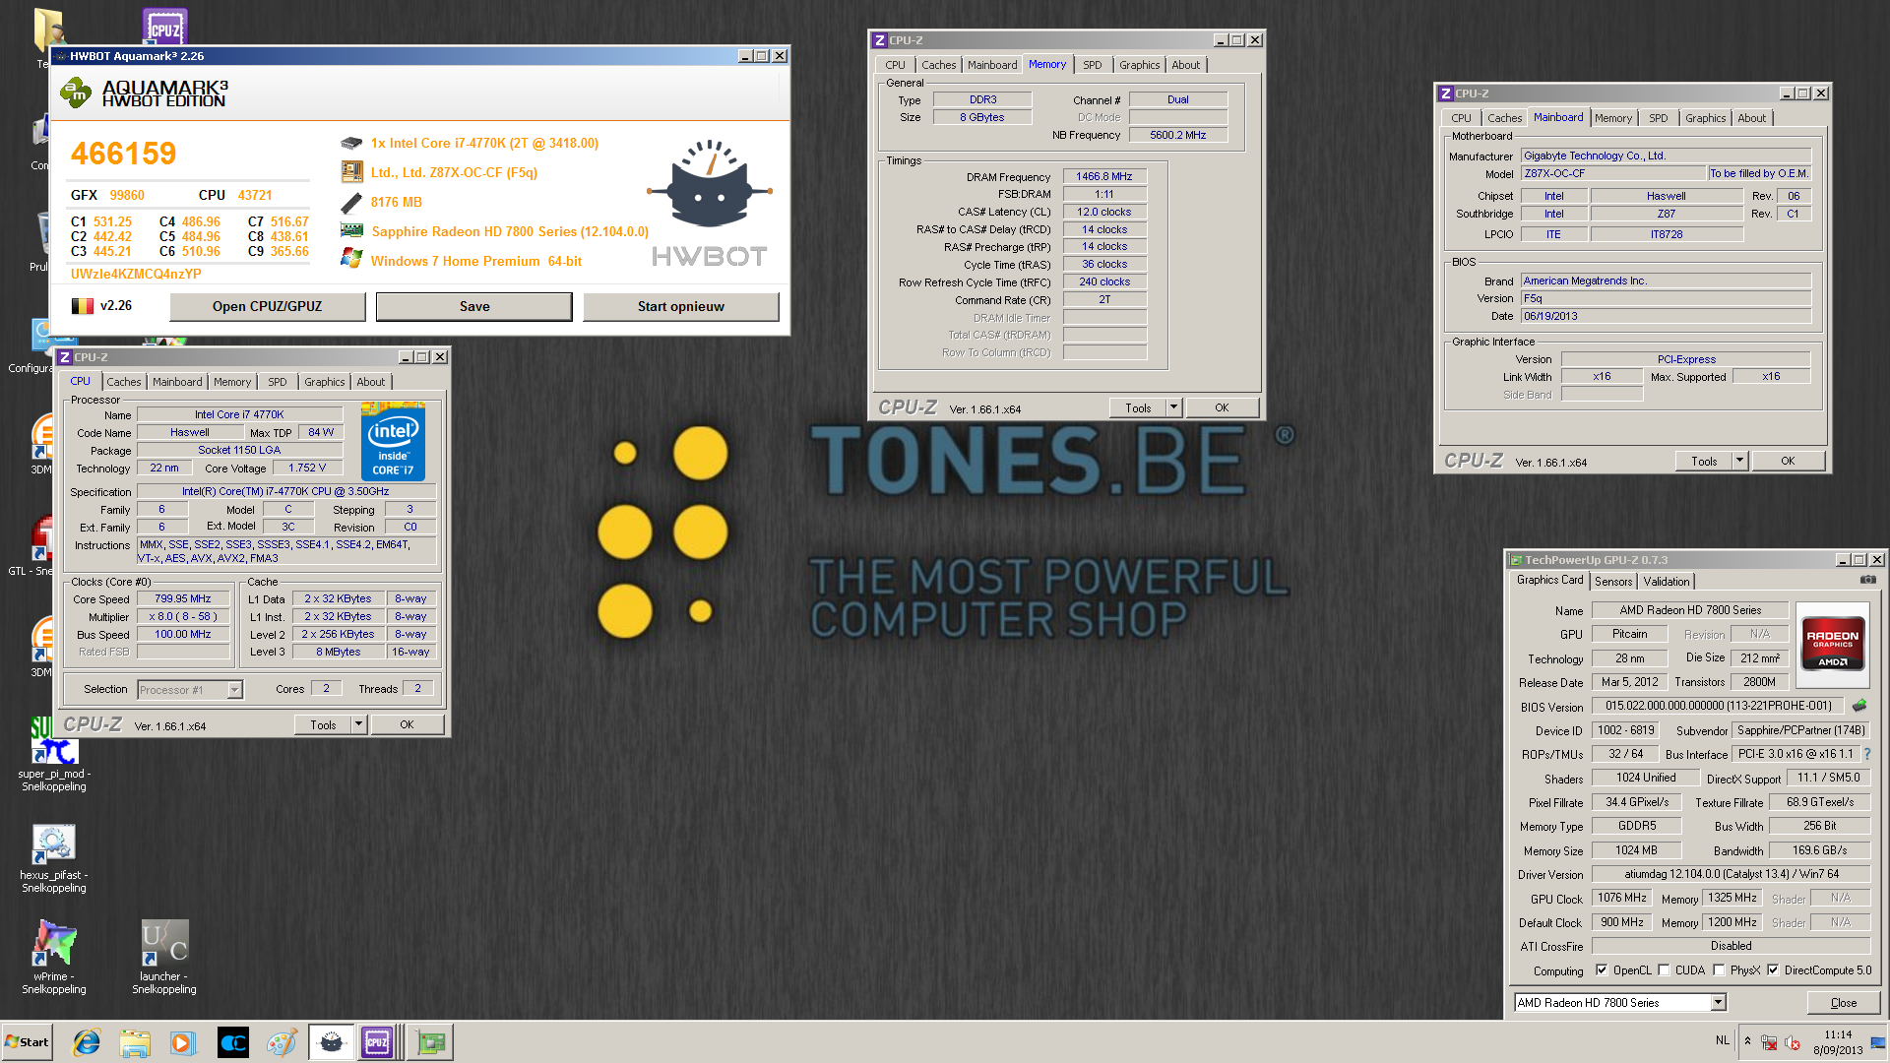
Task: Click the BIOS save chip icon in GPU-Z
Action: point(1859,706)
